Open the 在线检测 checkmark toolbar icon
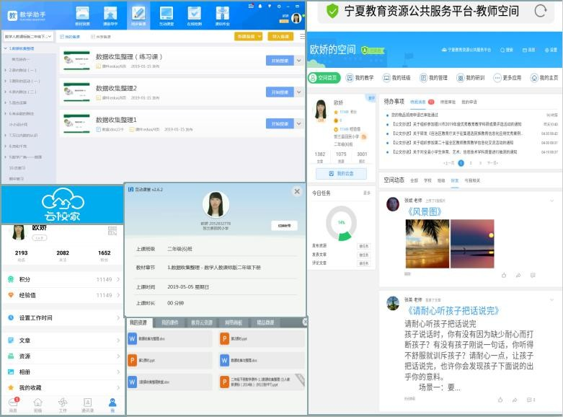The image size is (563, 417). point(194,16)
